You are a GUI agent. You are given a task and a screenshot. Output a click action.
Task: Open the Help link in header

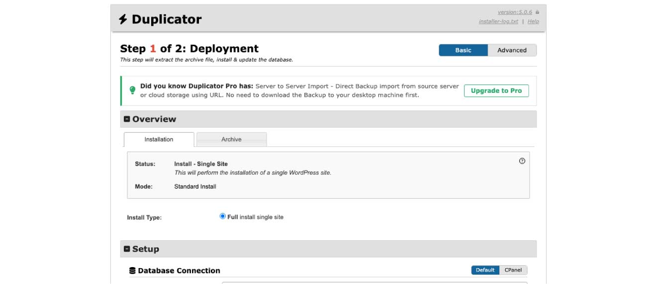pos(533,21)
